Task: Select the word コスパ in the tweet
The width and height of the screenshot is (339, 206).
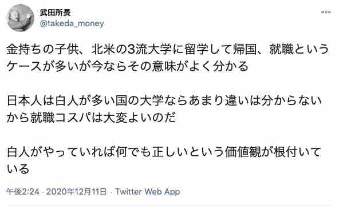Action: coord(73,118)
